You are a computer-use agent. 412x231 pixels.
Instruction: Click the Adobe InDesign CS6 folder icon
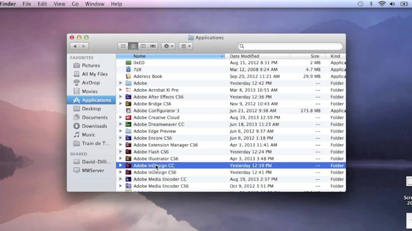[128, 172]
